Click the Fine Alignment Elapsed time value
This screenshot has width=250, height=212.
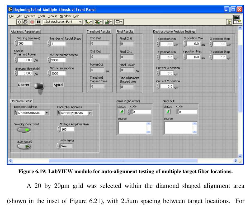click(x=127, y=87)
